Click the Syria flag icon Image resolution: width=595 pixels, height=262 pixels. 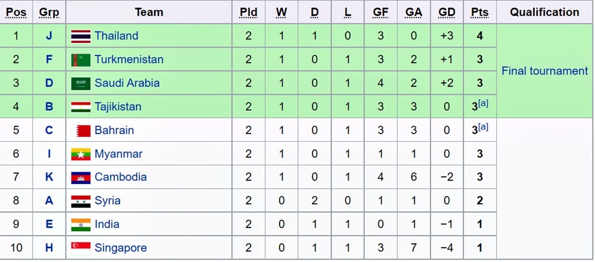[80, 201]
